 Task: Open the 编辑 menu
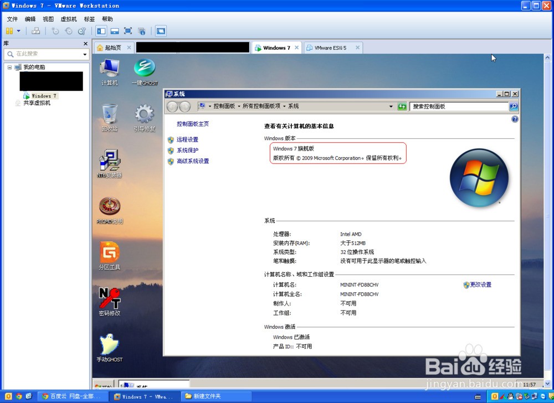pyautogui.click(x=30, y=19)
